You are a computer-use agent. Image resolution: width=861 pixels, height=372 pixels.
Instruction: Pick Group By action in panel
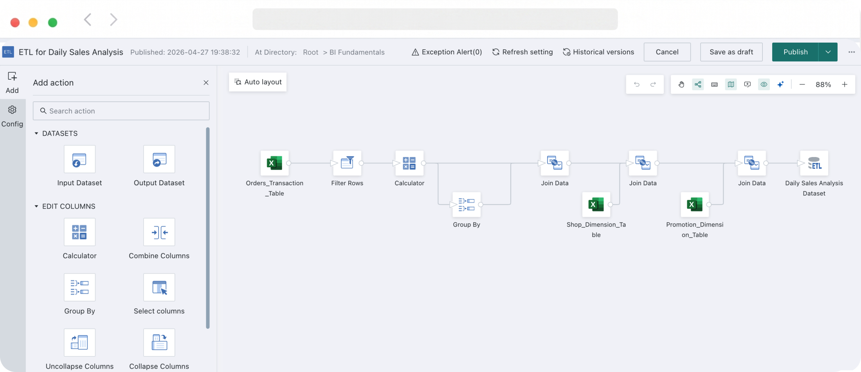tap(79, 287)
